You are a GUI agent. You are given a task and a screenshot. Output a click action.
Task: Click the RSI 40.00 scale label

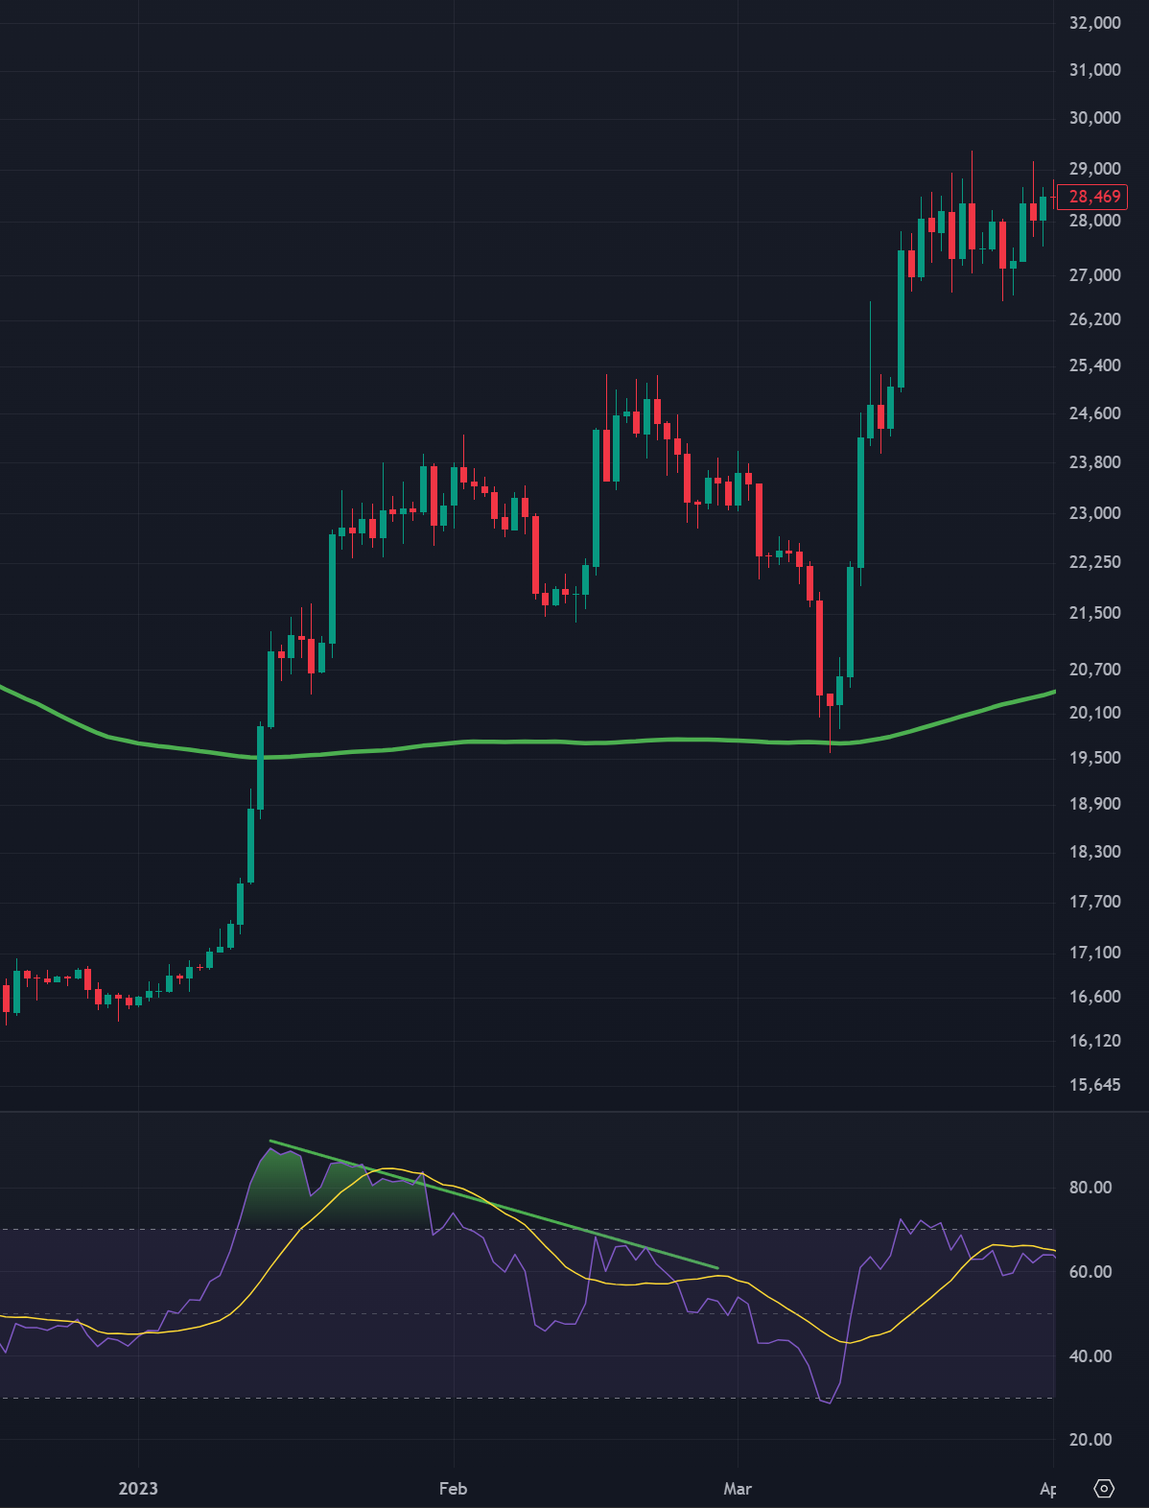click(x=1090, y=1356)
